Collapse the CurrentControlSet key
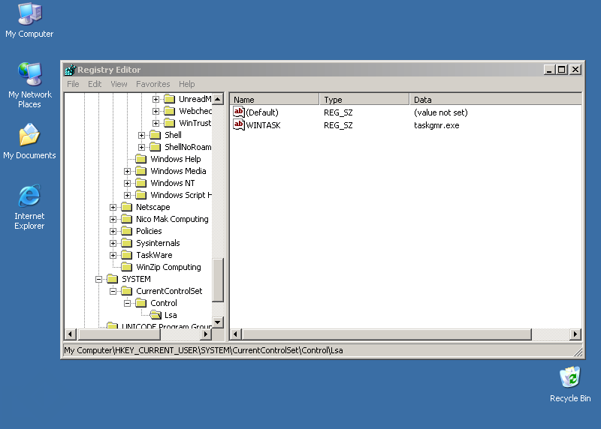Viewport: 601px width, 429px height. click(x=113, y=291)
